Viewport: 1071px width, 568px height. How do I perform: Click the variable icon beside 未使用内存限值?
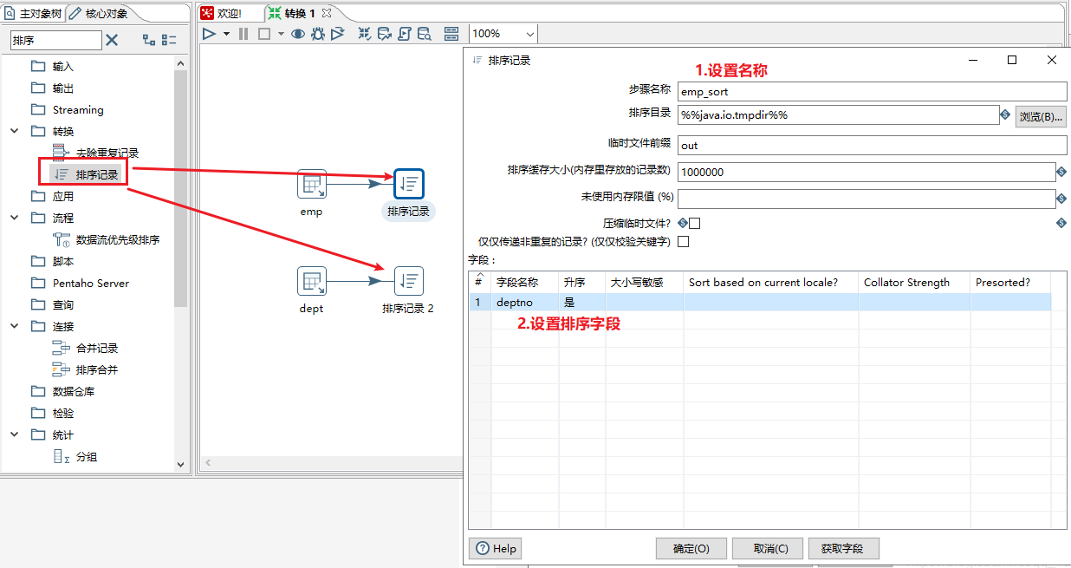pyautogui.click(x=1061, y=199)
